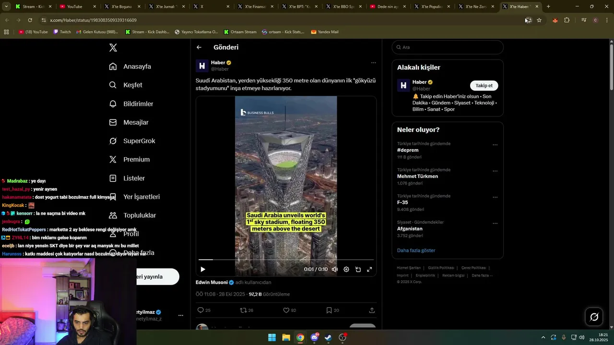The width and height of the screenshot is (614, 345).
Task: Go back using Gönderi back arrow
Action: (x=199, y=47)
